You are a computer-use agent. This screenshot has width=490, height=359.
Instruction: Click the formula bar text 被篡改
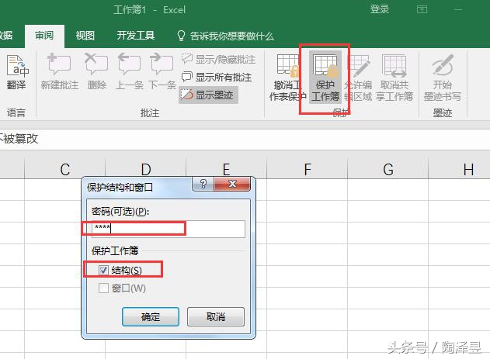[21, 139]
